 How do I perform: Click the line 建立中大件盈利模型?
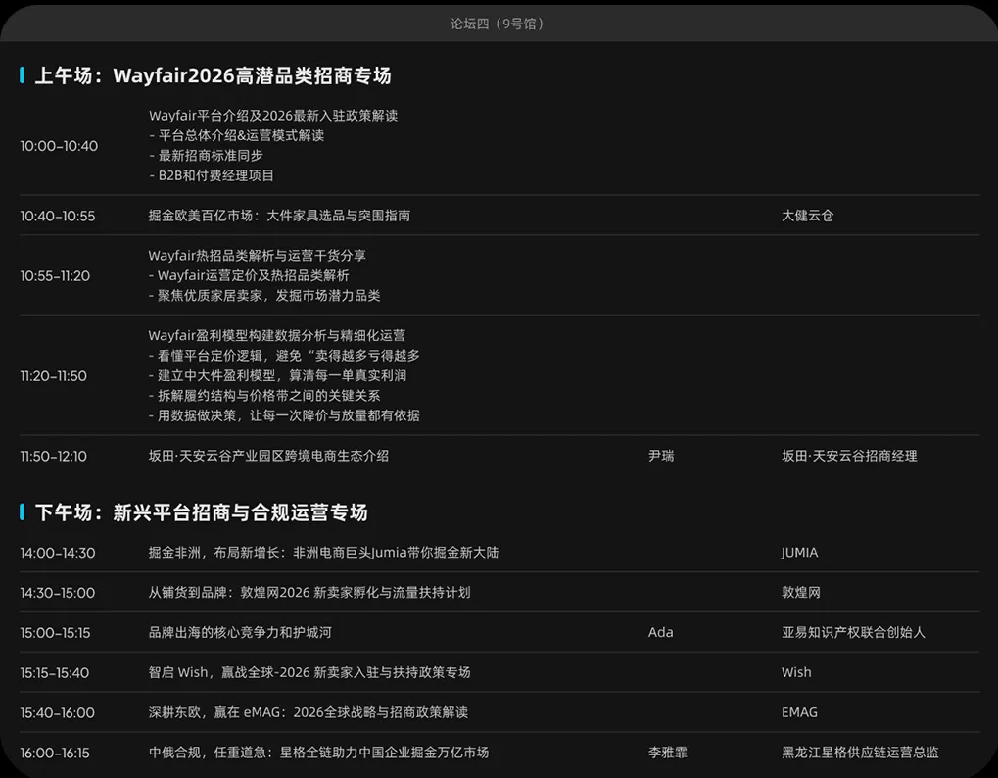(277, 375)
